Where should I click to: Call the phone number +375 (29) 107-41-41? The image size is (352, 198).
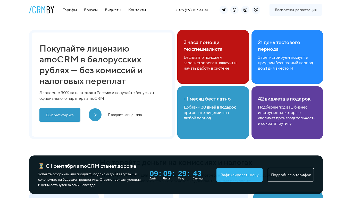coord(192,10)
